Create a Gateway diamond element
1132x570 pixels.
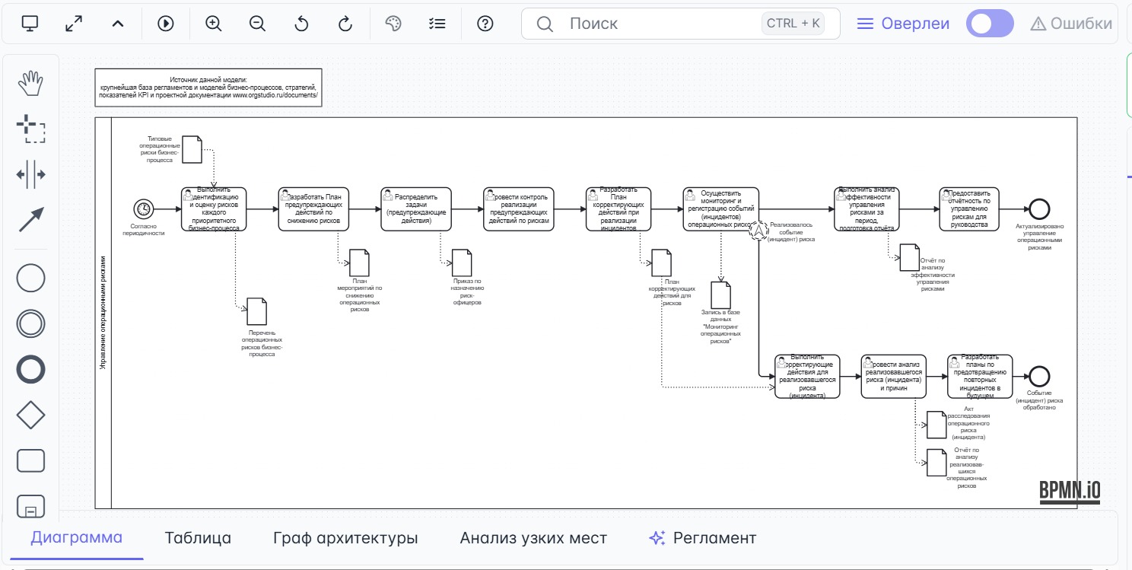pyautogui.click(x=30, y=415)
